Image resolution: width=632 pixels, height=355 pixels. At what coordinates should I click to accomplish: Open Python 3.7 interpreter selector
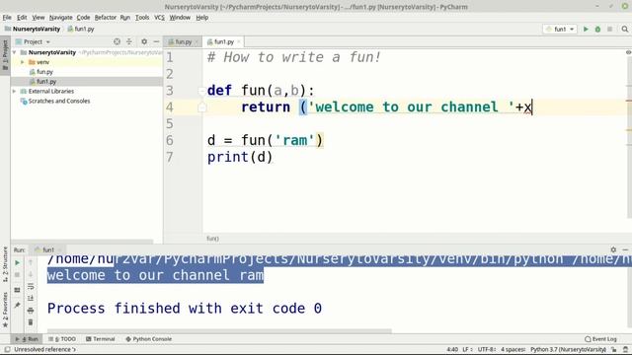tap(568, 349)
